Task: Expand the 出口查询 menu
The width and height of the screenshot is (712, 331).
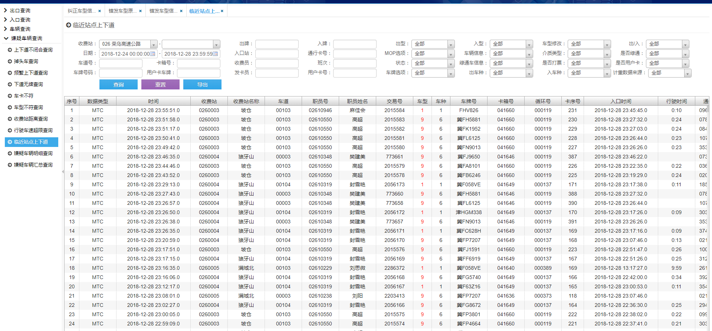Action: point(6,10)
